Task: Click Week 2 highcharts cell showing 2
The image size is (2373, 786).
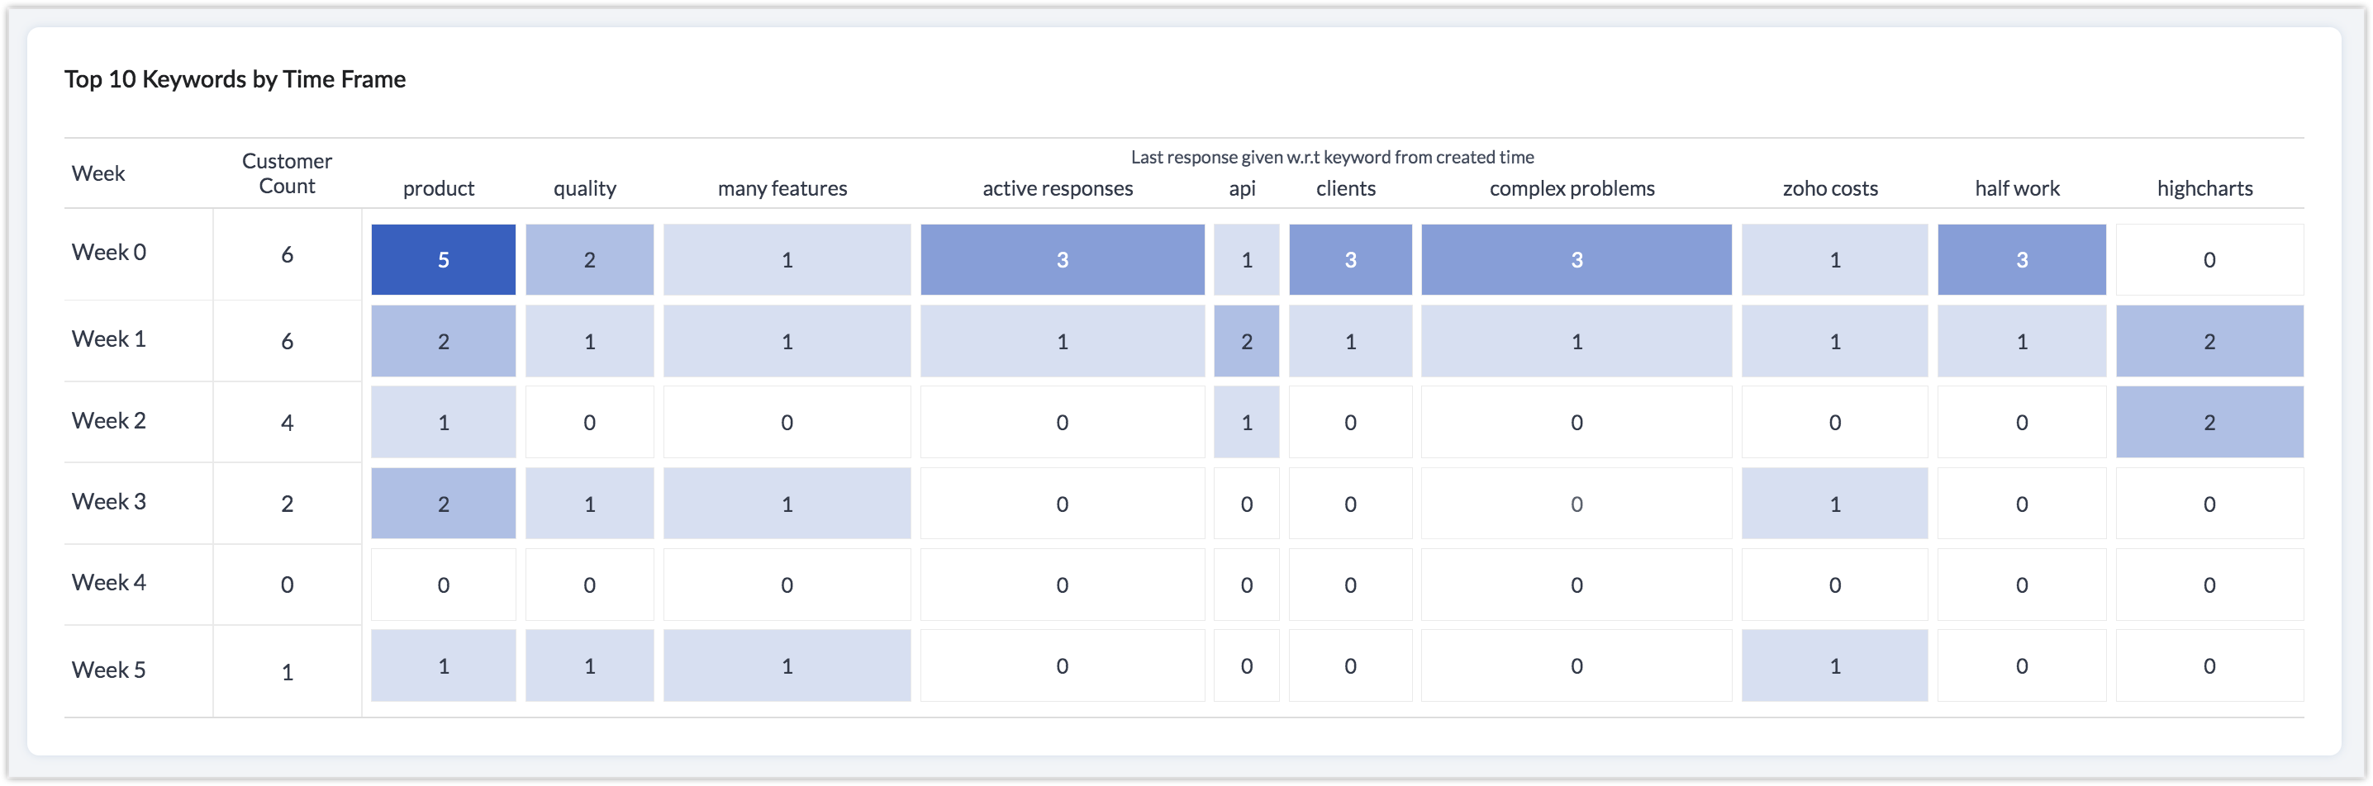Action: (2209, 423)
